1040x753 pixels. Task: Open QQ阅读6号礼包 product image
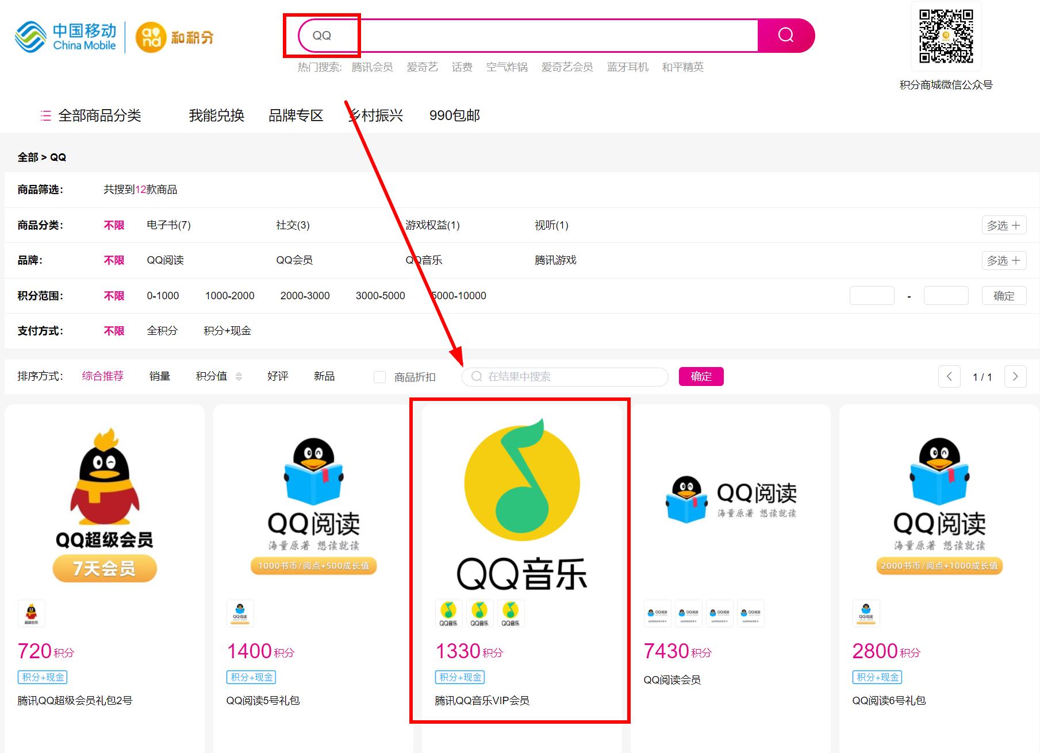click(x=939, y=504)
